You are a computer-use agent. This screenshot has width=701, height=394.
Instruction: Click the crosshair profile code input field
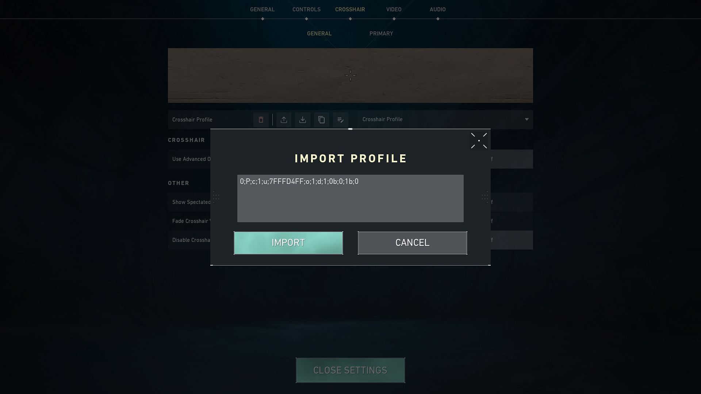coord(350,198)
